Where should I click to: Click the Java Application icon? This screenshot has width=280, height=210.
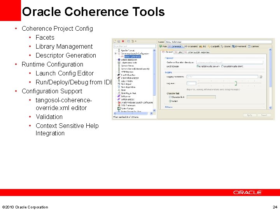click(119, 87)
